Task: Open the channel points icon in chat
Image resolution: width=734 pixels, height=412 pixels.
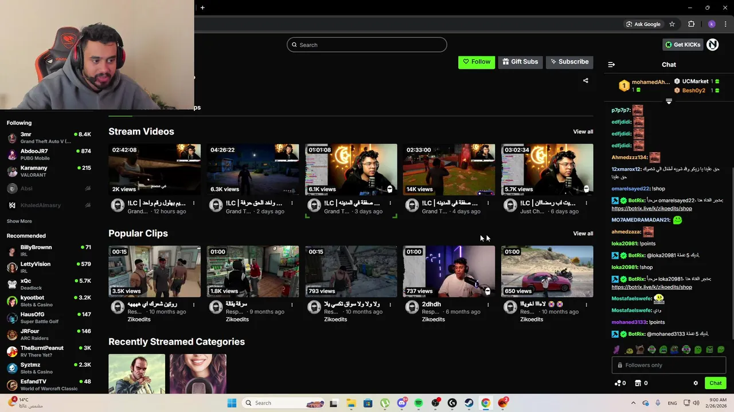Action: pyautogui.click(x=618, y=383)
